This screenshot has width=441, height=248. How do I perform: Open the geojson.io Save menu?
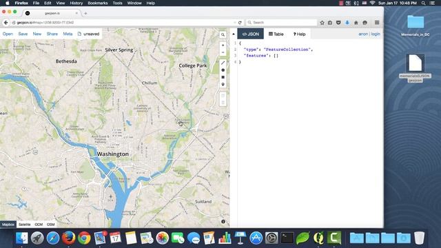point(23,34)
